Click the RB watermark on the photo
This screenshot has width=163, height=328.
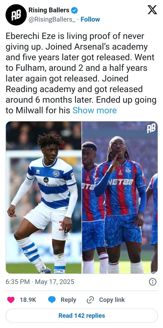151,129
